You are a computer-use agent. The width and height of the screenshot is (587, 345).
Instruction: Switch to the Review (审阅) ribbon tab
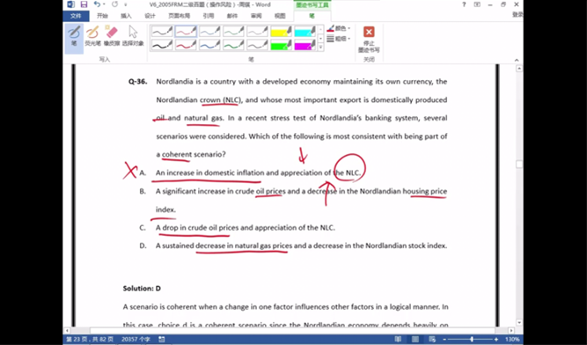(x=256, y=16)
